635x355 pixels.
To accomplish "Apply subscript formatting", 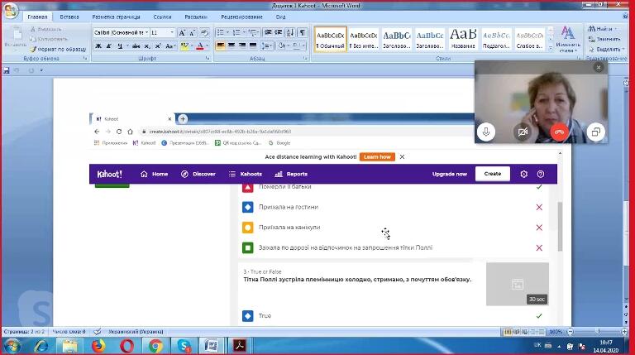I will point(147,46).
